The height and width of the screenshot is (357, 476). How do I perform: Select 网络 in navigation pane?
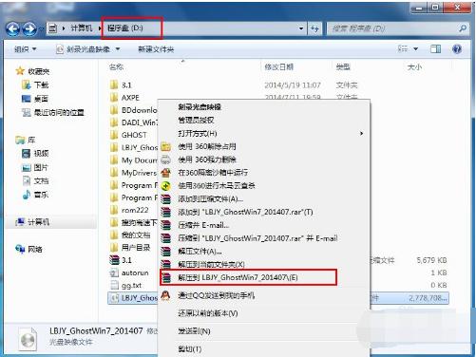click(29, 249)
